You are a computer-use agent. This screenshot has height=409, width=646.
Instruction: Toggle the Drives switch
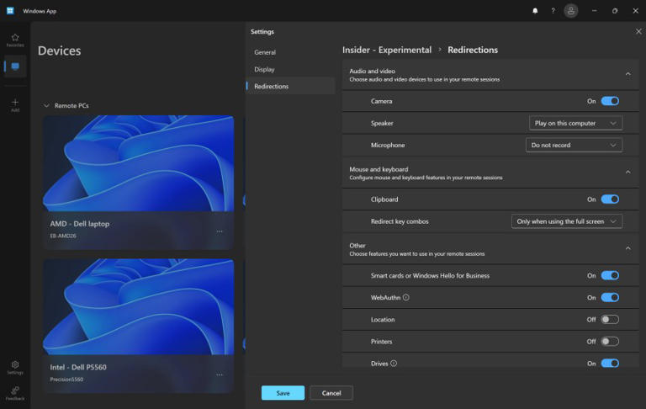610,364
